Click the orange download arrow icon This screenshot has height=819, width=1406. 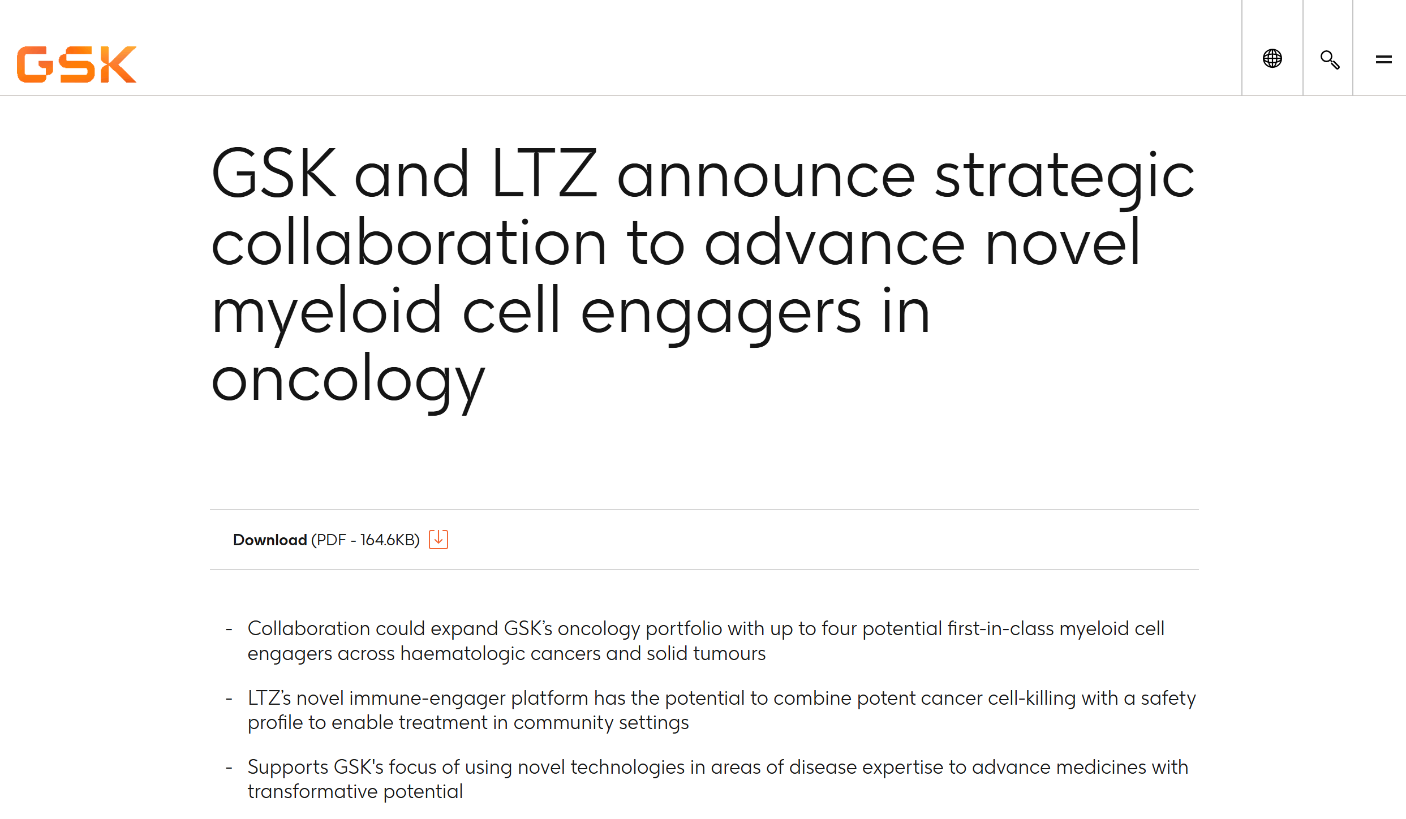tap(438, 540)
